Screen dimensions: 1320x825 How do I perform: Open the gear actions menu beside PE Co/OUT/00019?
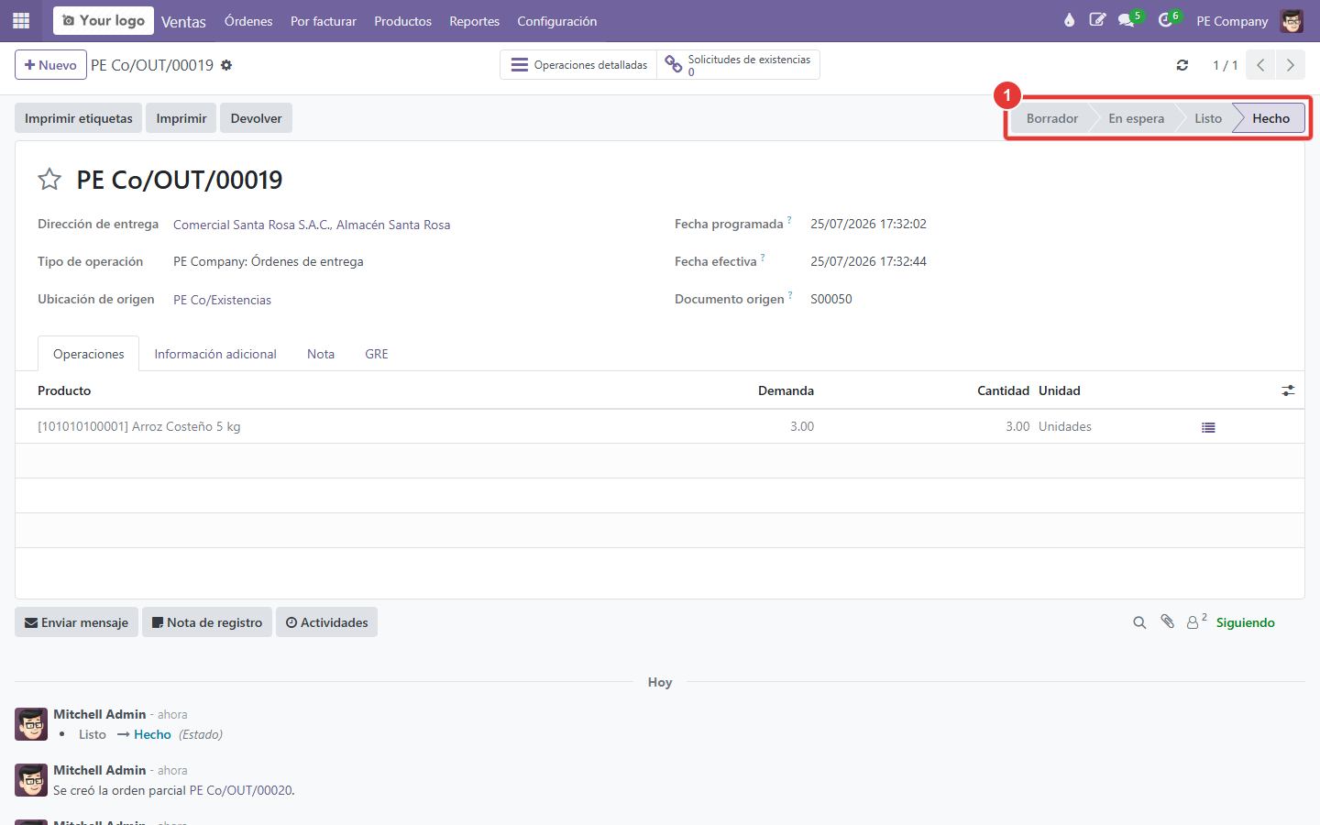pyautogui.click(x=226, y=65)
